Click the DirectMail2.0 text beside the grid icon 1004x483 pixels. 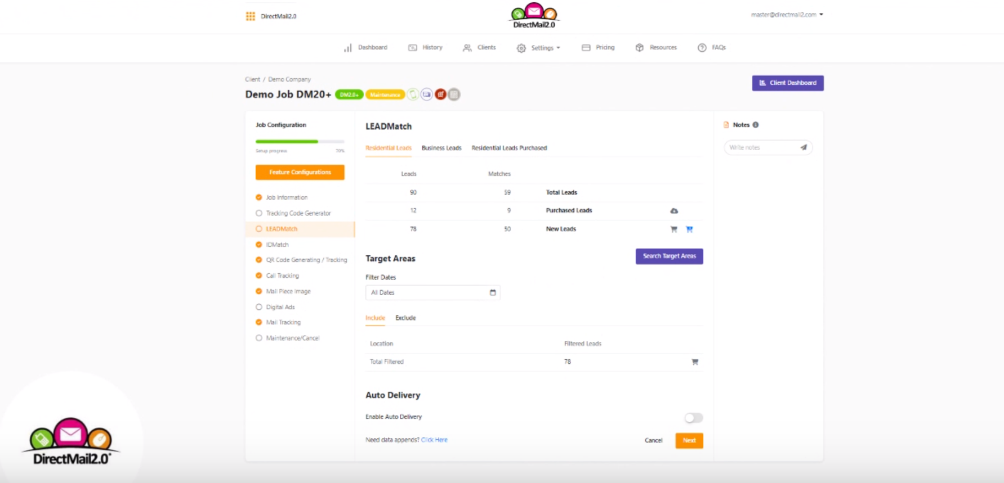coord(279,16)
